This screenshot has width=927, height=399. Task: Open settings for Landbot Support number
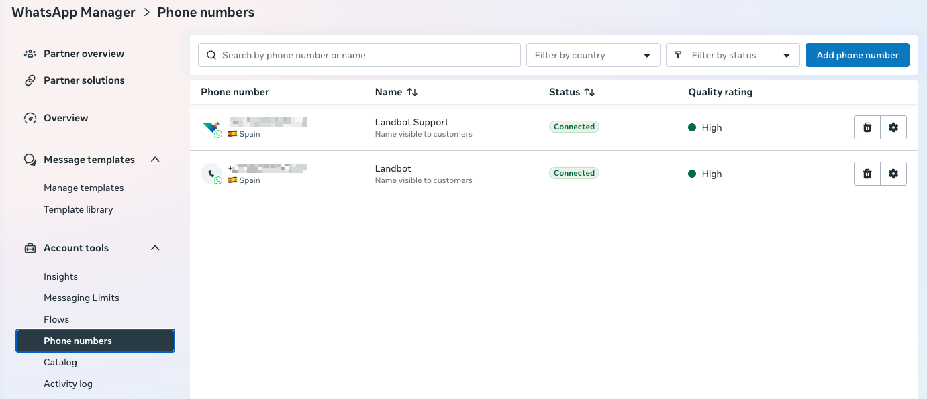[893, 127]
